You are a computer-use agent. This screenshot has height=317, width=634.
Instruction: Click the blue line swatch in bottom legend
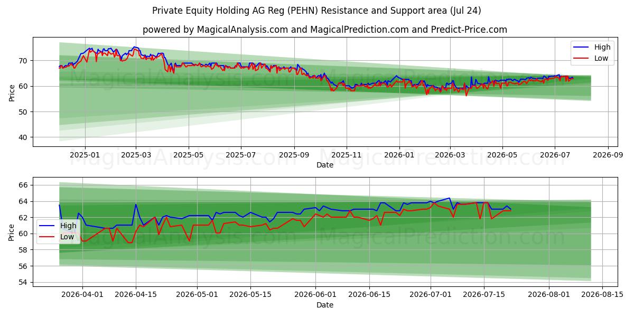(x=48, y=226)
